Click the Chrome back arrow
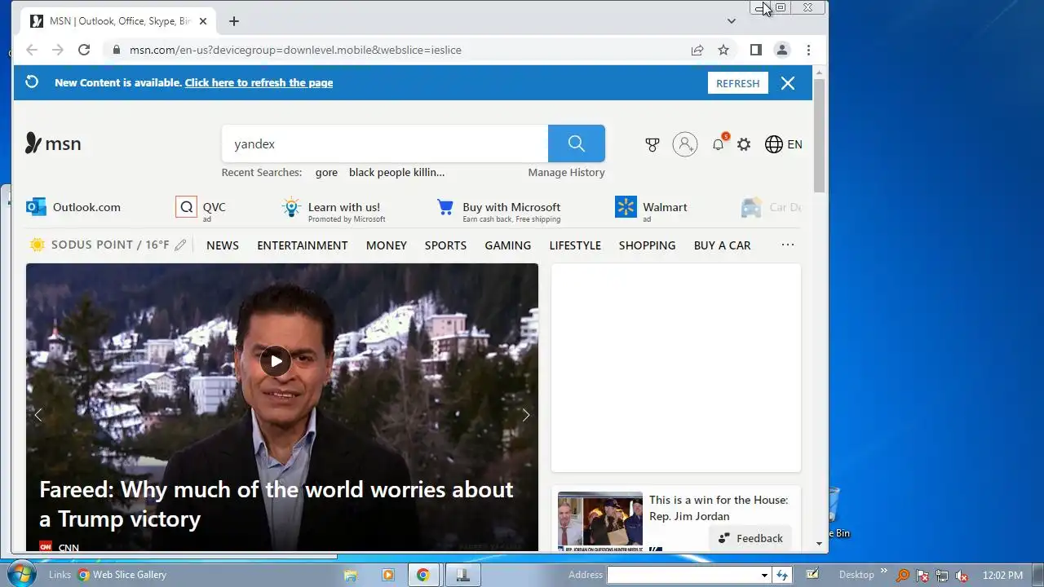The image size is (1044, 587). [32, 50]
